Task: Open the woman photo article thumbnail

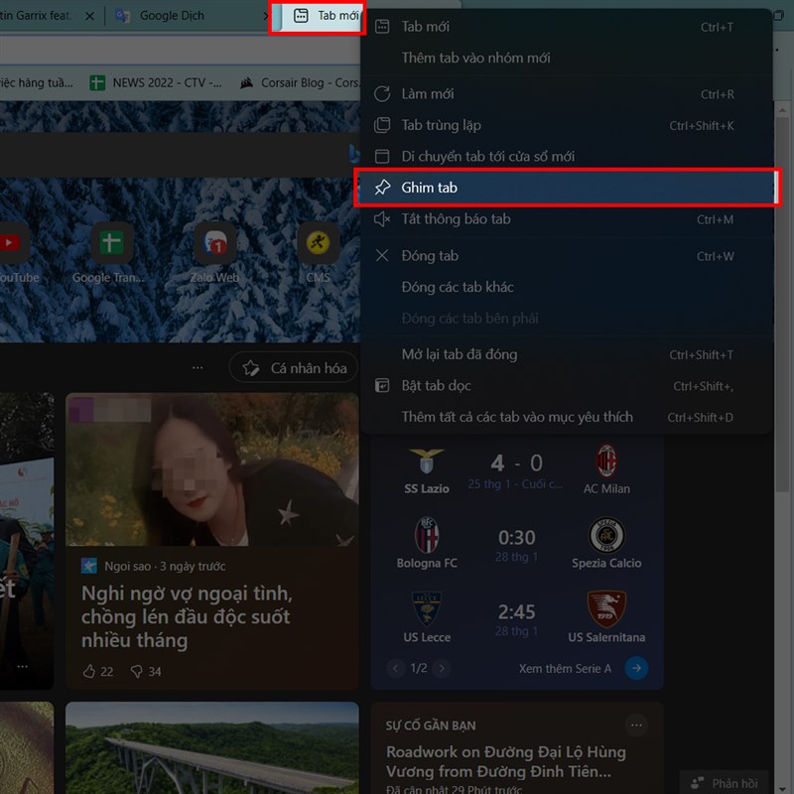Action: pyautogui.click(x=212, y=469)
